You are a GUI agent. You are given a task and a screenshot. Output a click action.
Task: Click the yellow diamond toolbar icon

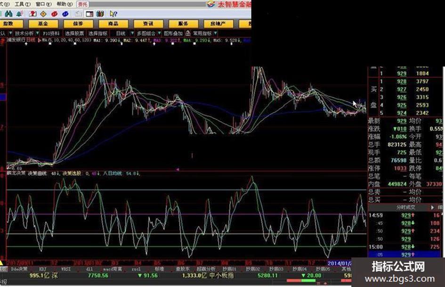coord(43,14)
